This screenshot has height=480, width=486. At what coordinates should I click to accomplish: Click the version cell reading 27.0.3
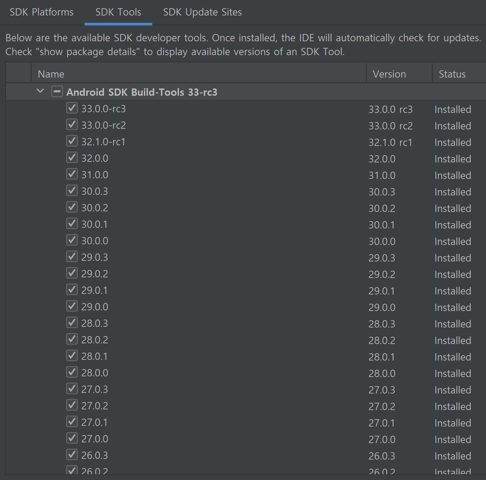tap(382, 390)
